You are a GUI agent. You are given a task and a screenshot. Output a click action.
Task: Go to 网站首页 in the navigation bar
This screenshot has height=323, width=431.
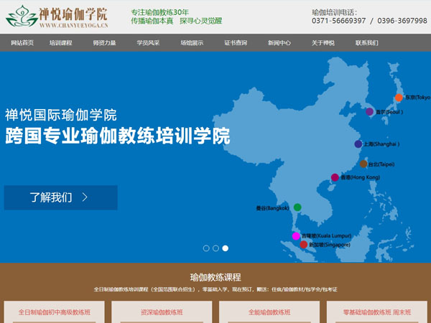[22, 43]
